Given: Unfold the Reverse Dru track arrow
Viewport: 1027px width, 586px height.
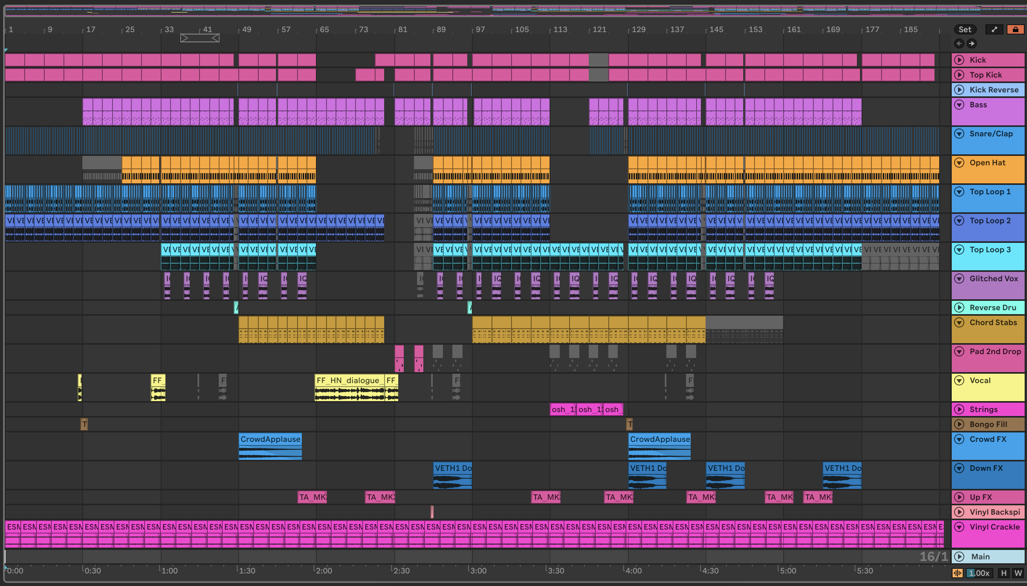Looking at the screenshot, I should [x=959, y=307].
